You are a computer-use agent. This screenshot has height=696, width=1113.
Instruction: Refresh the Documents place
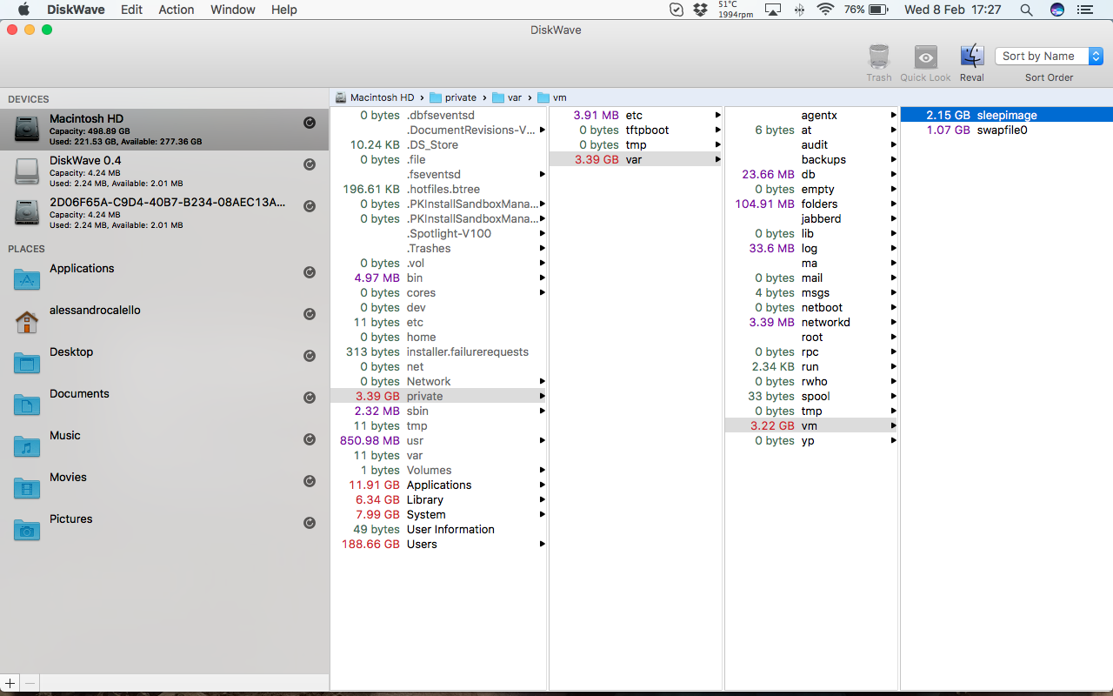pyautogui.click(x=309, y=398)
